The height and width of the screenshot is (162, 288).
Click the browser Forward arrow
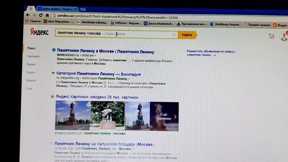point(34,15)
